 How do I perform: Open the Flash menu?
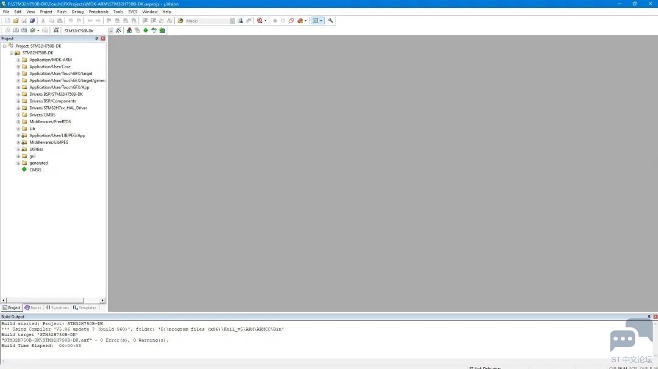[x=62, y=12]
